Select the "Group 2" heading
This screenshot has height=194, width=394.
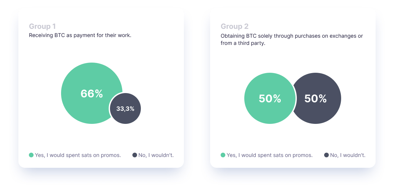coord(234,26)
